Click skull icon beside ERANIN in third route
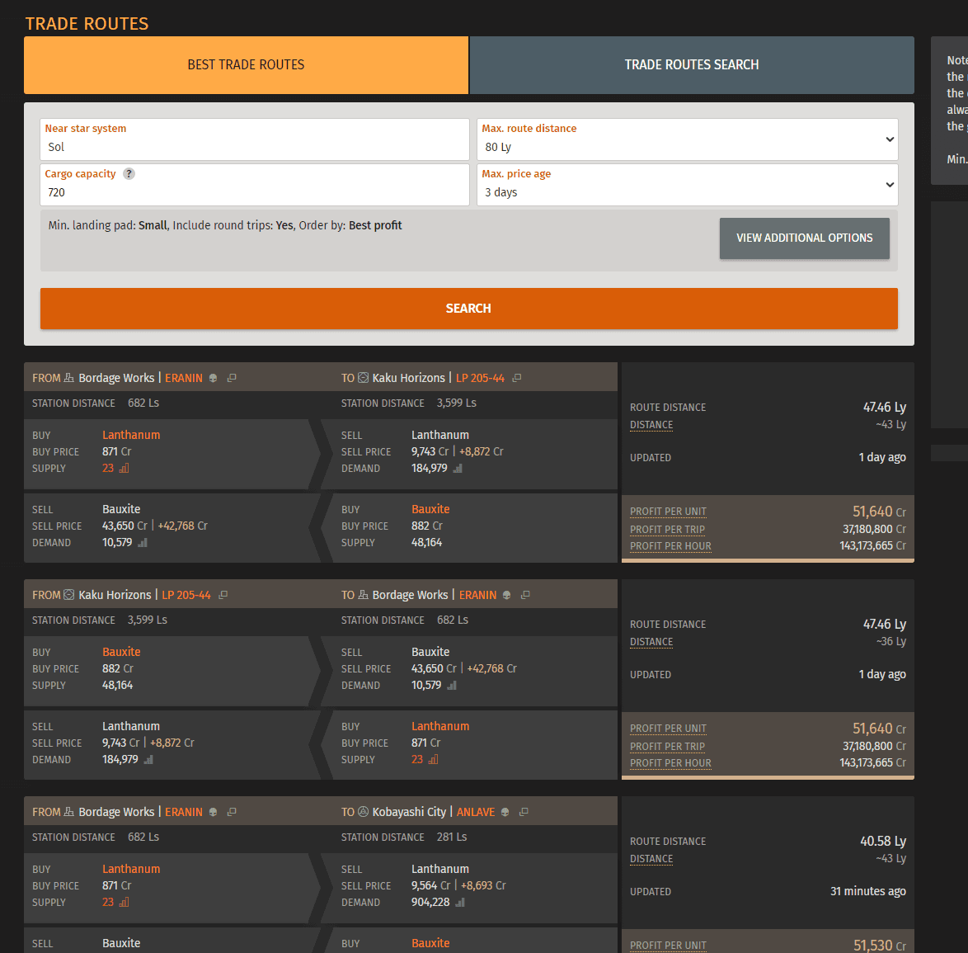Viewport: 968px width, 953px height. click(213, 812)
